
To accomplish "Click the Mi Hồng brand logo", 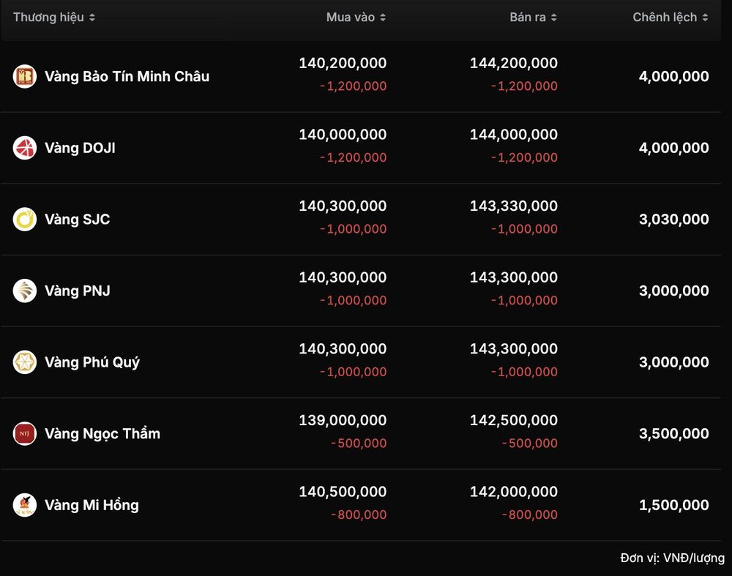I will (x=25, y=505).
